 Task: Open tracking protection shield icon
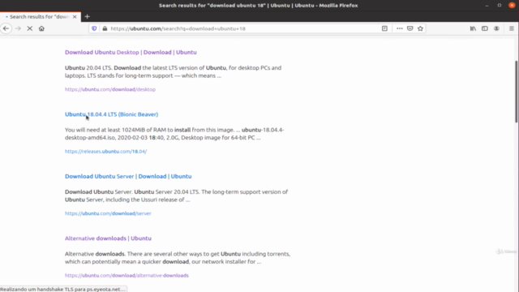click(94, 28)
